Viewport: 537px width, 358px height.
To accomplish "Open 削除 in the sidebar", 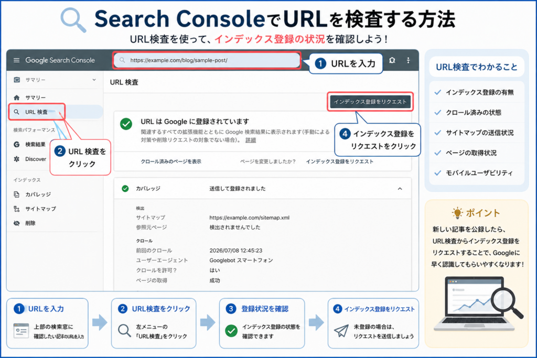I will tap(30, 223).
